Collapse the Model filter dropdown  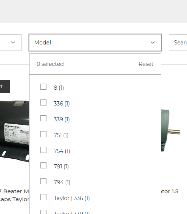click(x=95, y=43)
